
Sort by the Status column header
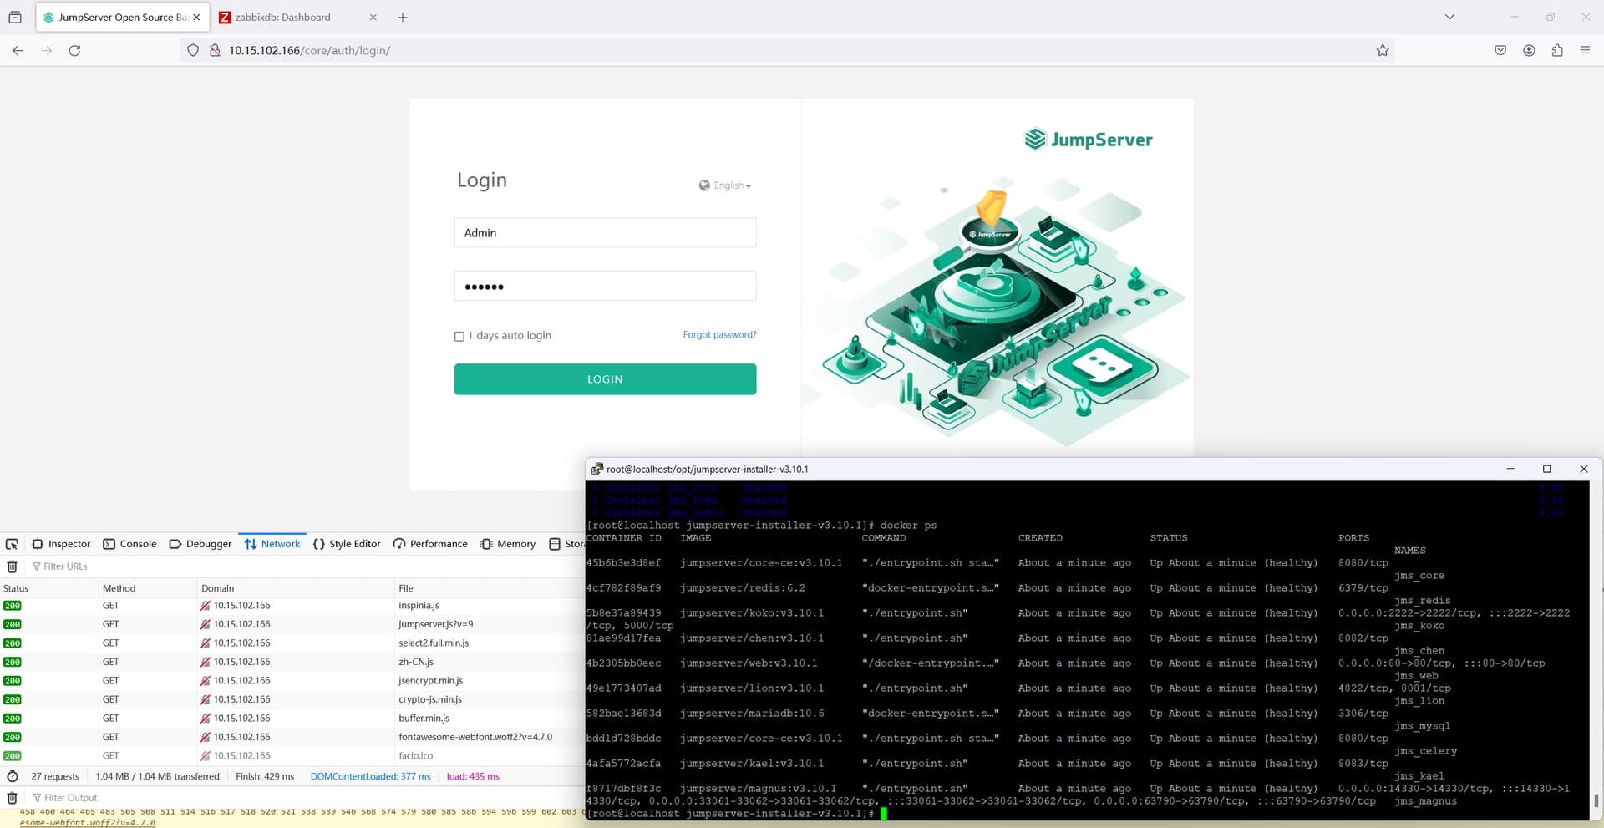48,588
